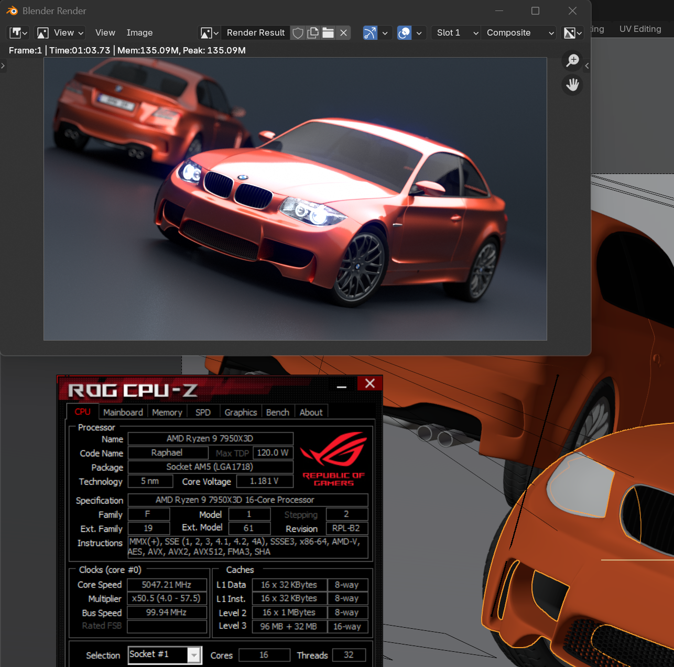Screen dimensions: 674x667
Task: Switch to Mainboard tab in CPU-Z
Action: pos(123,412)
